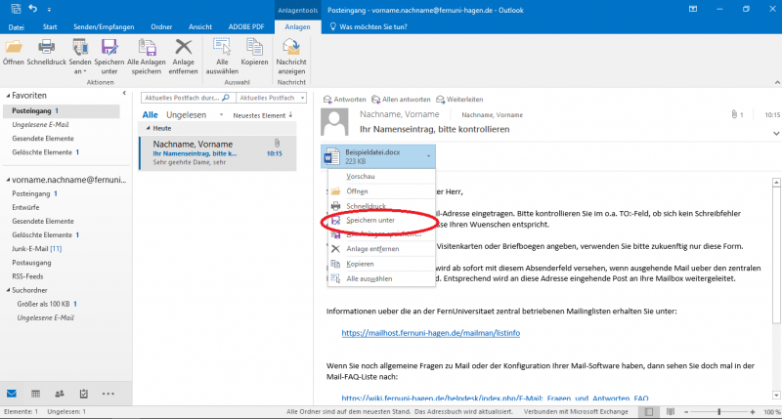
Task: Click the zoom slider in status bar
Action: point(719,412)
